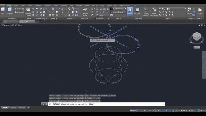
Task: Select the Move Gizmo tool
Action: click(x=145, y=12)
